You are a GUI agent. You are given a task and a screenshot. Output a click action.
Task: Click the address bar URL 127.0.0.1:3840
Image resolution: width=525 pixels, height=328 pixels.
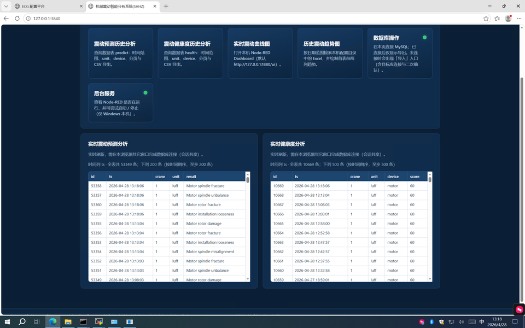point(47,19)
